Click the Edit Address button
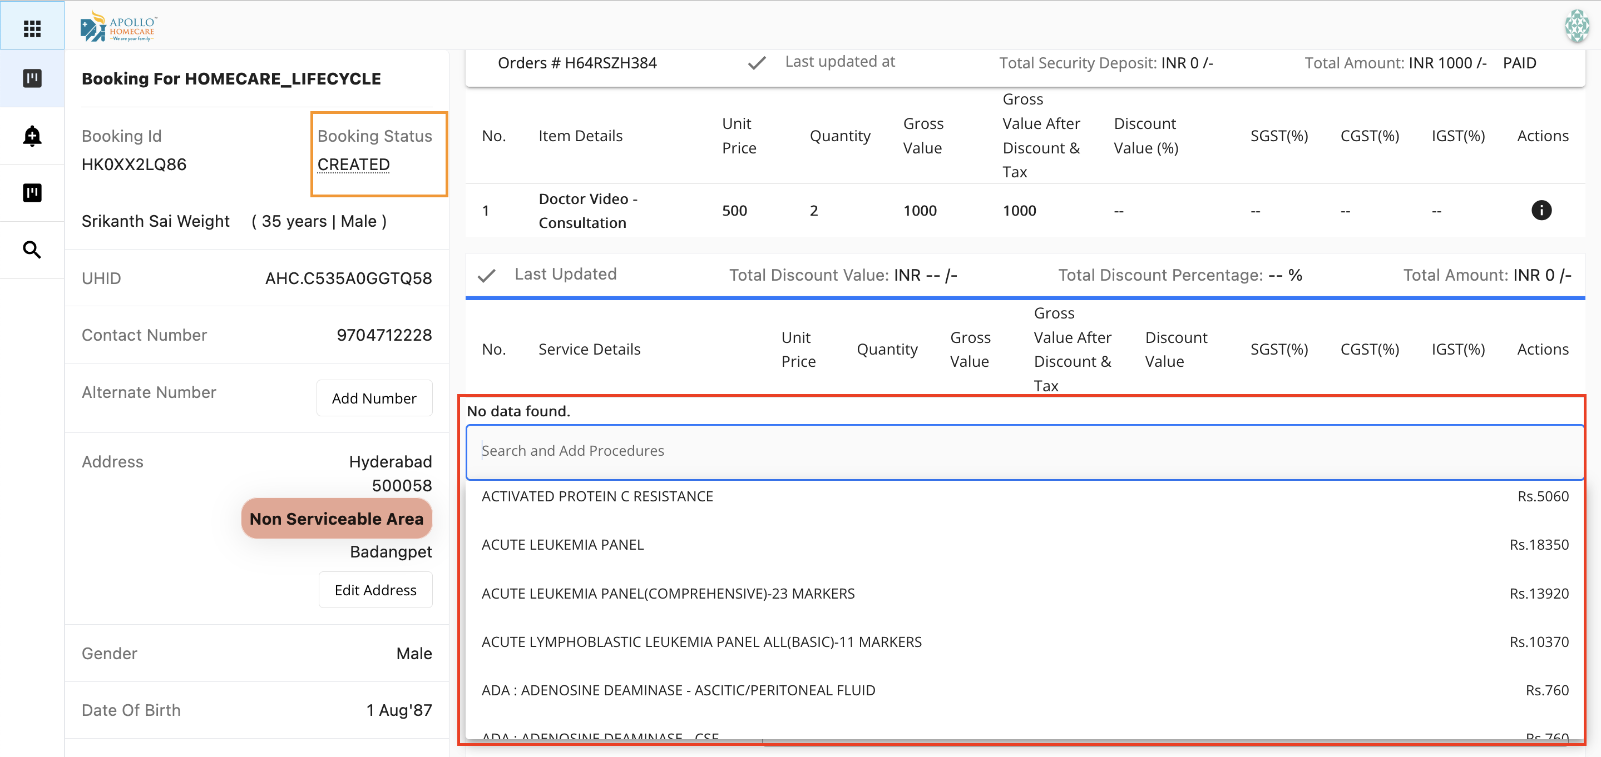1601x757 pixels. [375, 589]
